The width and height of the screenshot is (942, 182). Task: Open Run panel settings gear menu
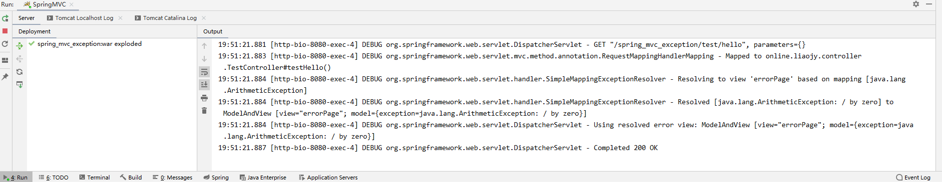916,4
